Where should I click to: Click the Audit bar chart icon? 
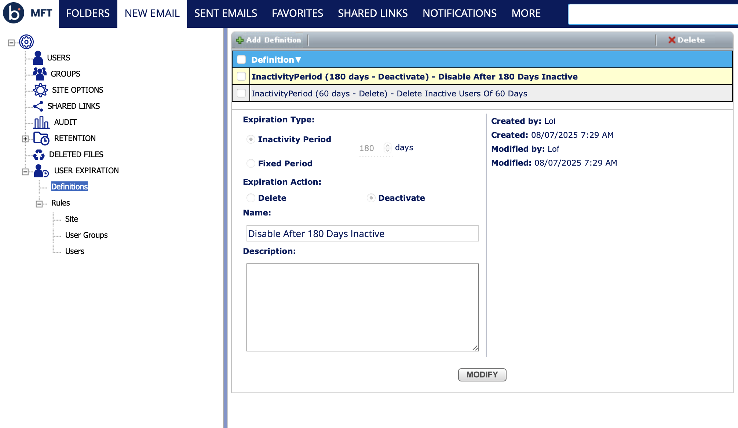click(x=41, y=122)
